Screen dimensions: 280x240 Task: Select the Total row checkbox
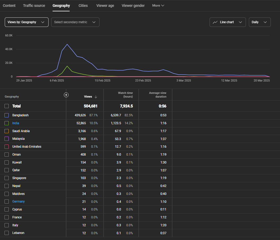pyautogui.click(x=7, y=106)
